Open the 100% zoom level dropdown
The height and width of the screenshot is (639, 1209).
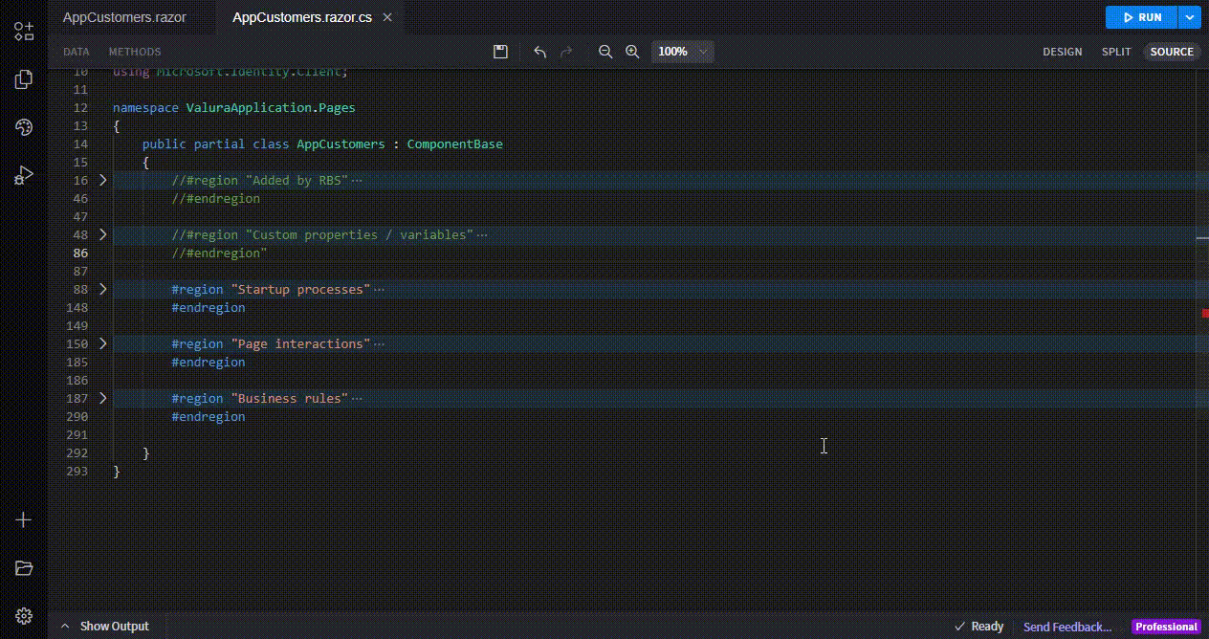point(683,52)
